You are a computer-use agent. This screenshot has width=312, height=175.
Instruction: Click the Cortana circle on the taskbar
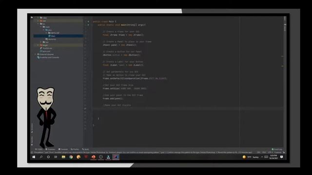(x=48, y=157)
